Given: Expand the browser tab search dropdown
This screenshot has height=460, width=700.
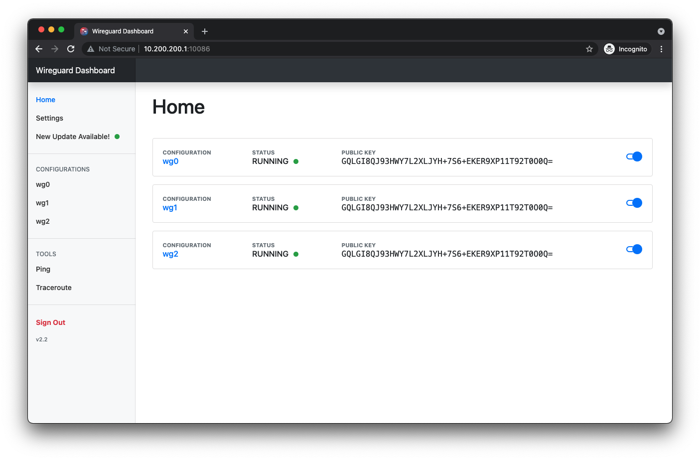Looking at the screenshot, I should 661,31.
